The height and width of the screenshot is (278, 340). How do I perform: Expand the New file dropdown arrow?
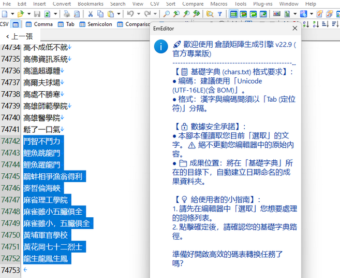coord(11,14)
